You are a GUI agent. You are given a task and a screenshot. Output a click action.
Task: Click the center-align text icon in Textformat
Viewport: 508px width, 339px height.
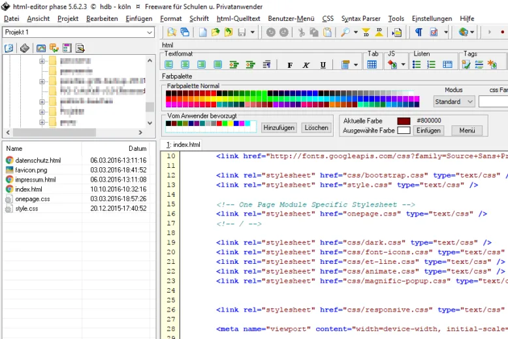click(x=185, y=65)
